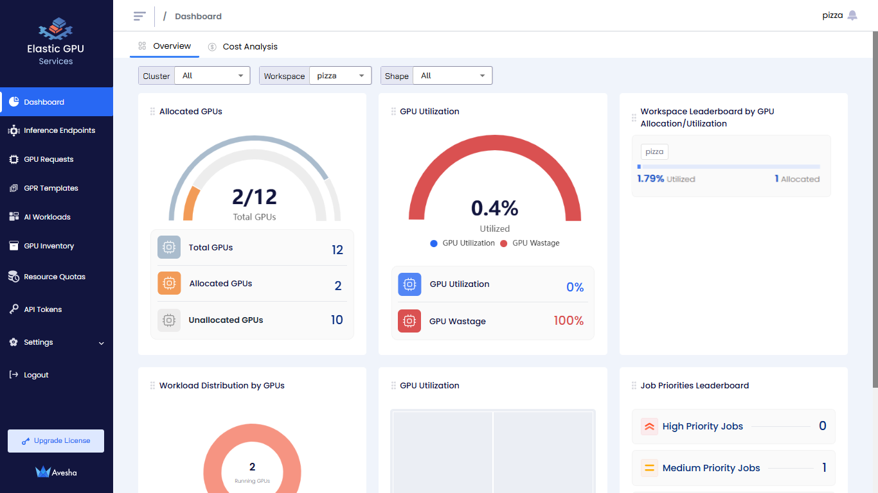Toggle GPU Utilization legend item
This screenshot has height=493, width=878.
(x=463, y=243)
